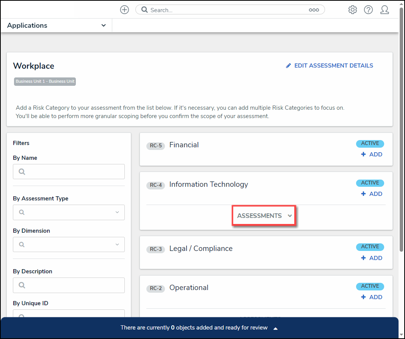Click the By Name filter field

click(x=69, y=172)
